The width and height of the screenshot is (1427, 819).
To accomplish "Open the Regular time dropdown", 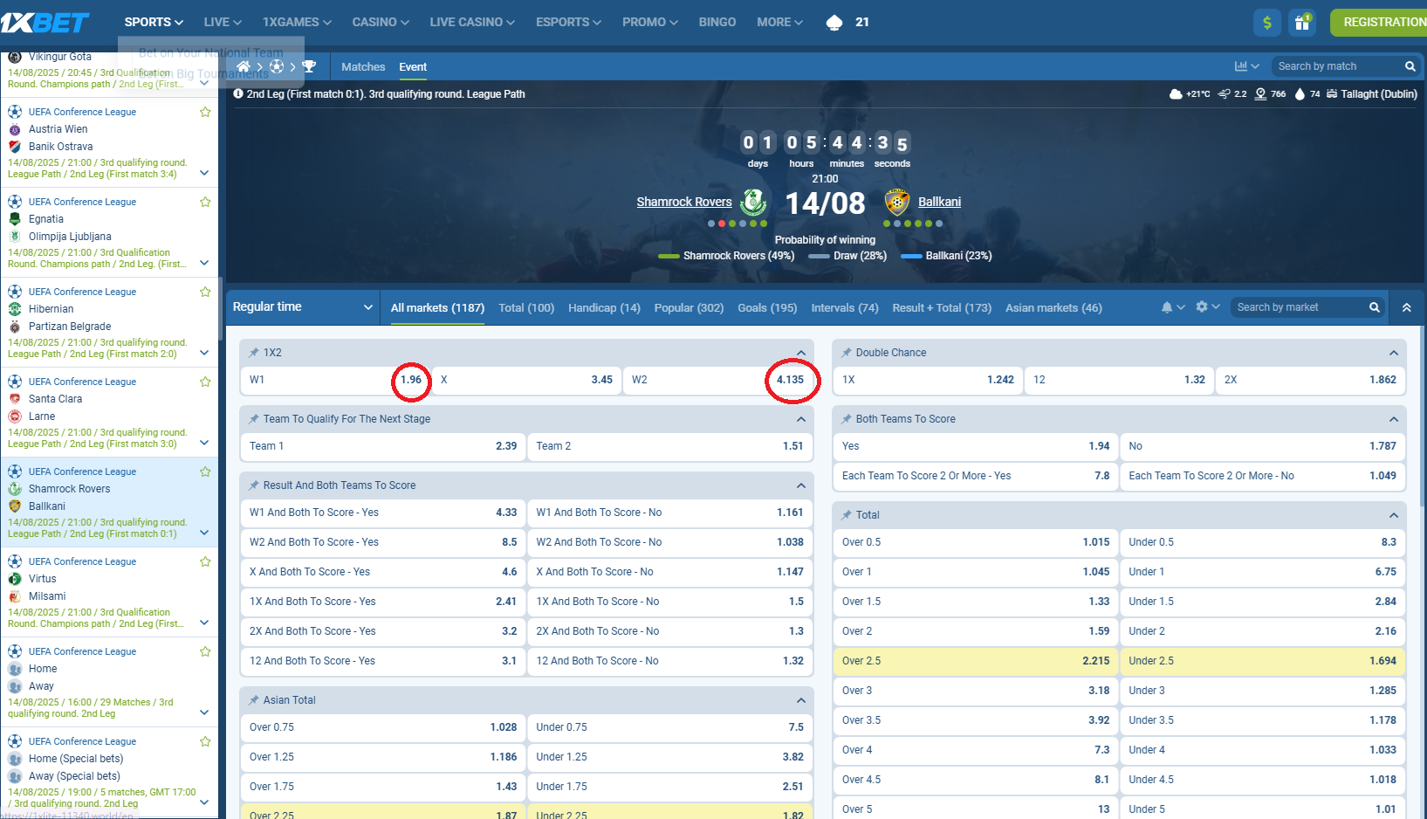I will [x=303, y=307].
